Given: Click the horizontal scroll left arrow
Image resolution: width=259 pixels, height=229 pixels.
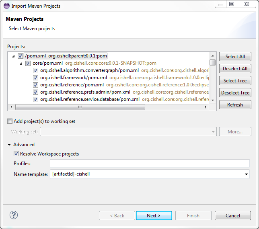Looking at the screenshot, I should [11, 107].
